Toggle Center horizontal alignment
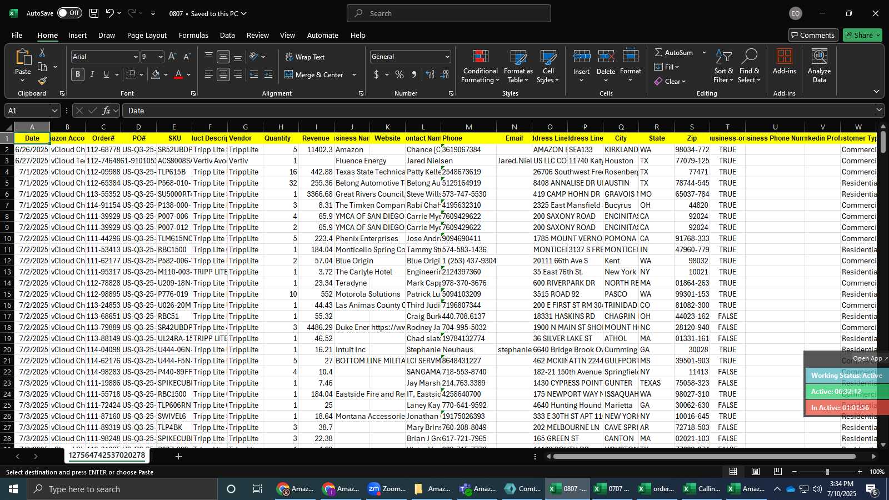 223,74
